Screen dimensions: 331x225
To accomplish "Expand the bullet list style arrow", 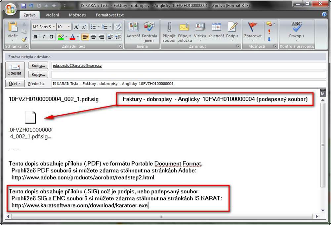I will [x=99, y=27].
